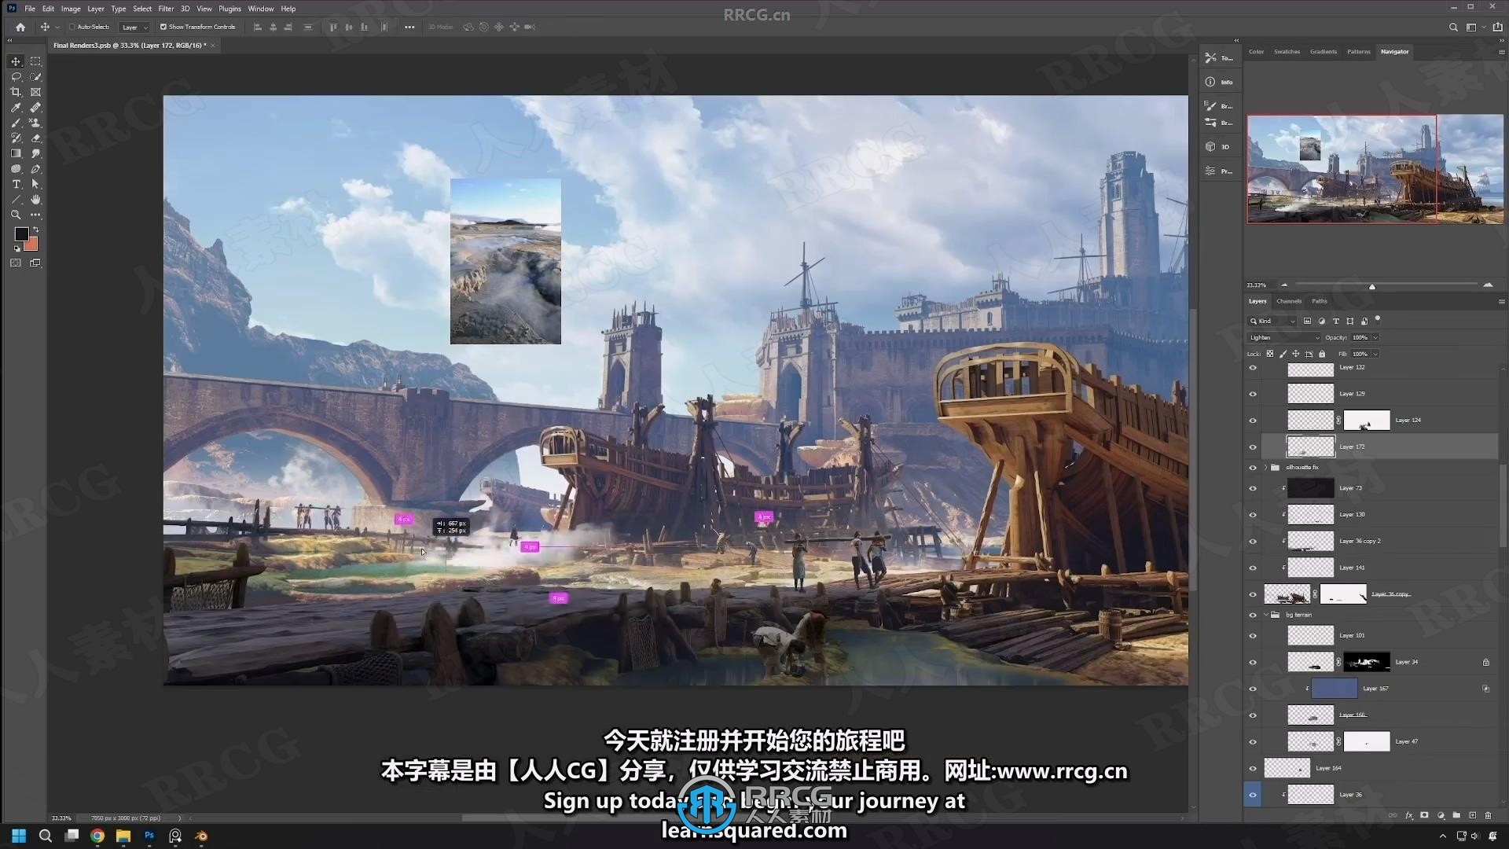Screen dimensions: 1509x849
Task: Open the blend mode dropdown showing Lighten
Action: click(1284, 337)
